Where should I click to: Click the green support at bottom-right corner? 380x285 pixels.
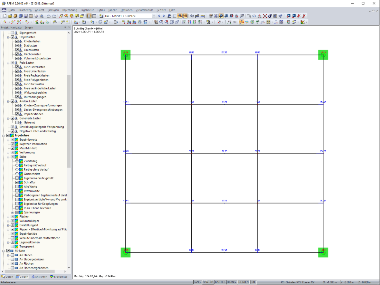(x=323, y=252)
